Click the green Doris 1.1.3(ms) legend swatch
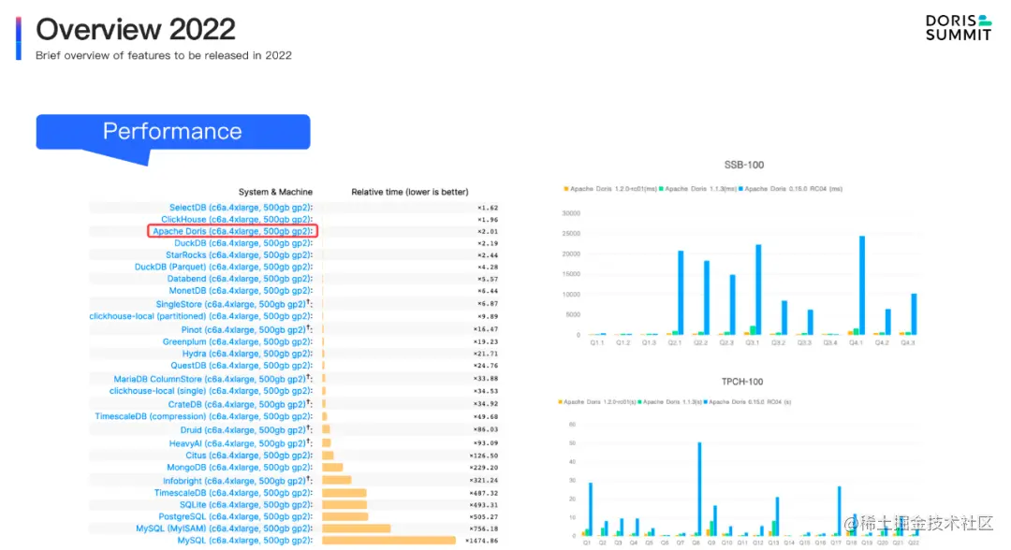This screenshot has width=1011, height=550. (x=661, y=189)
